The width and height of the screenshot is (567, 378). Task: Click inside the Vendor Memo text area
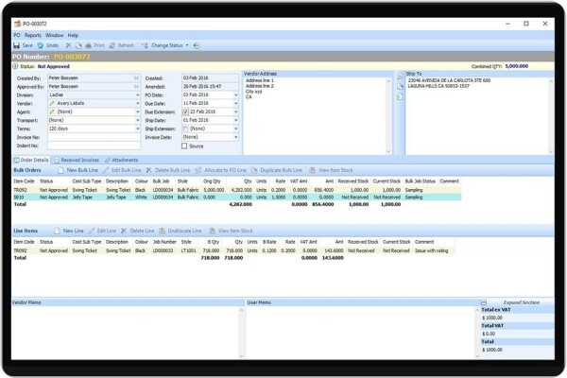pyautogui.click(x=125, y=333)
